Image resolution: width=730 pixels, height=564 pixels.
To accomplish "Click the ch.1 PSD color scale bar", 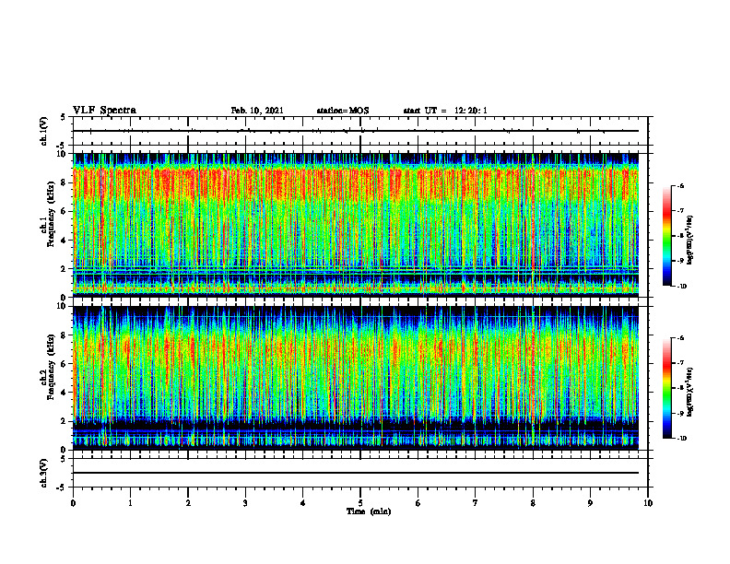I will (x=666, y=236).
